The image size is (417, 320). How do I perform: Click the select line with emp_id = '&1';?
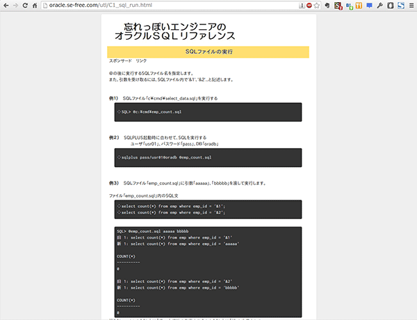[x=172, y=207]
